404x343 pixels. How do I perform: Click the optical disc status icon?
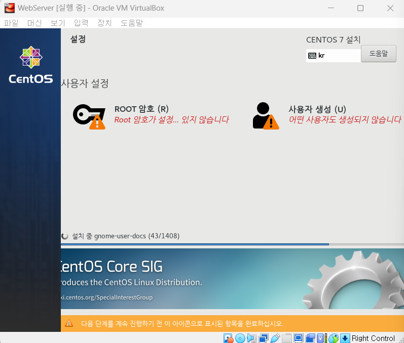click(x=240, y=338)
